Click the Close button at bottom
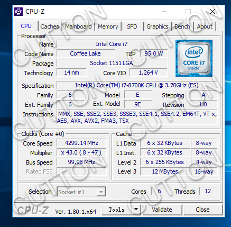 pos(202,210)
